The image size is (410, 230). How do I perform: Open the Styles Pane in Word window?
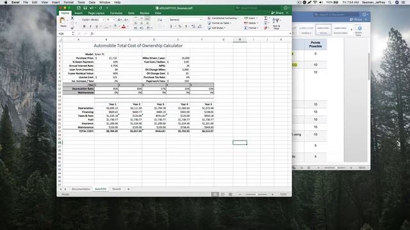point(359,30)
